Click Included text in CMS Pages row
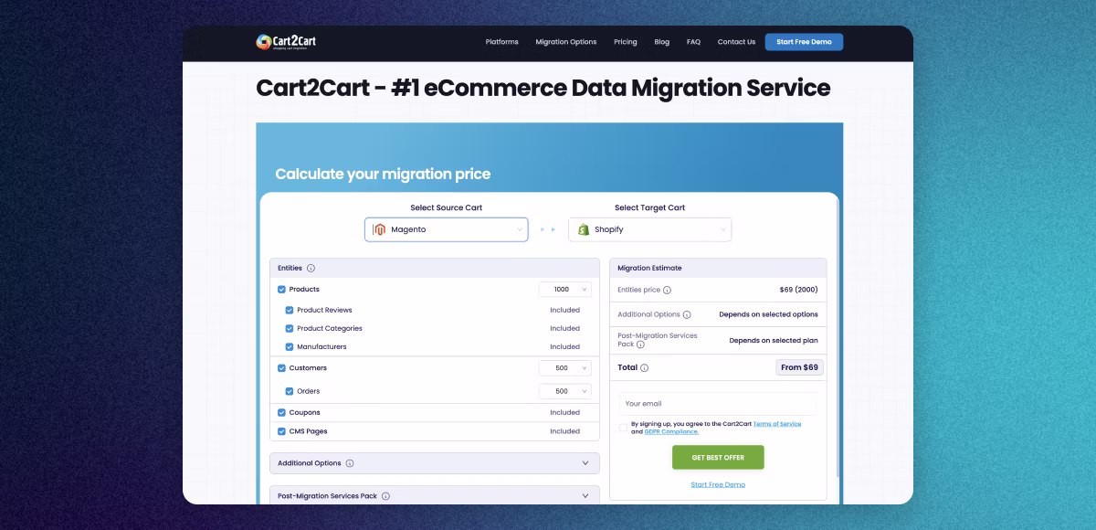Viewport: 1096px width, 530px height. point(565,431)
